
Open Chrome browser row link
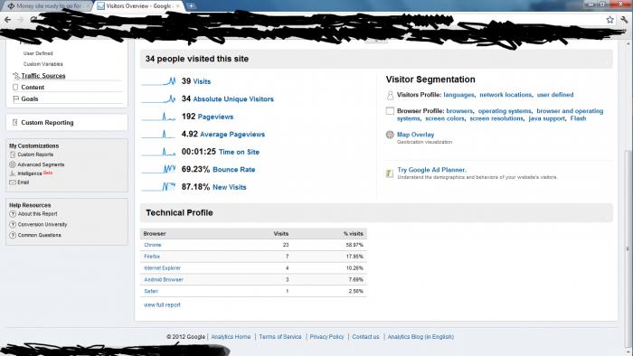tap(153, 245)
